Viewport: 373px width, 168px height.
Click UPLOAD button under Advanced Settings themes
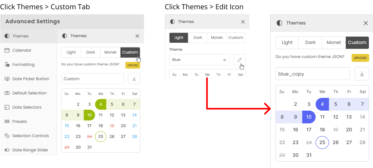132,65
